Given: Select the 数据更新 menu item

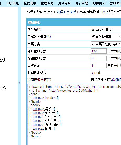Looking at the screenshot, I should [x=99, y=3].
